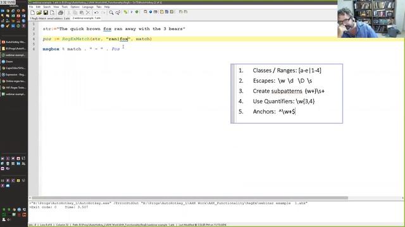The width and height of the screenshot is (405, 227).
Task: Click the New file toolbar icon
Action: (32, 13)
